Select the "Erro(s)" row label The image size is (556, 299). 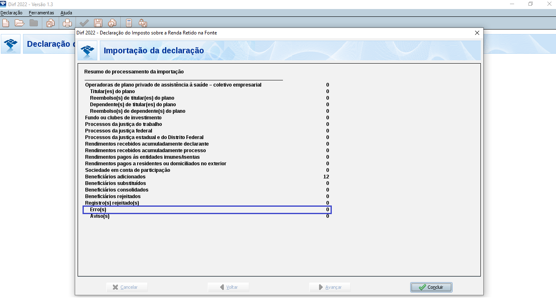[x=98, y=210]
